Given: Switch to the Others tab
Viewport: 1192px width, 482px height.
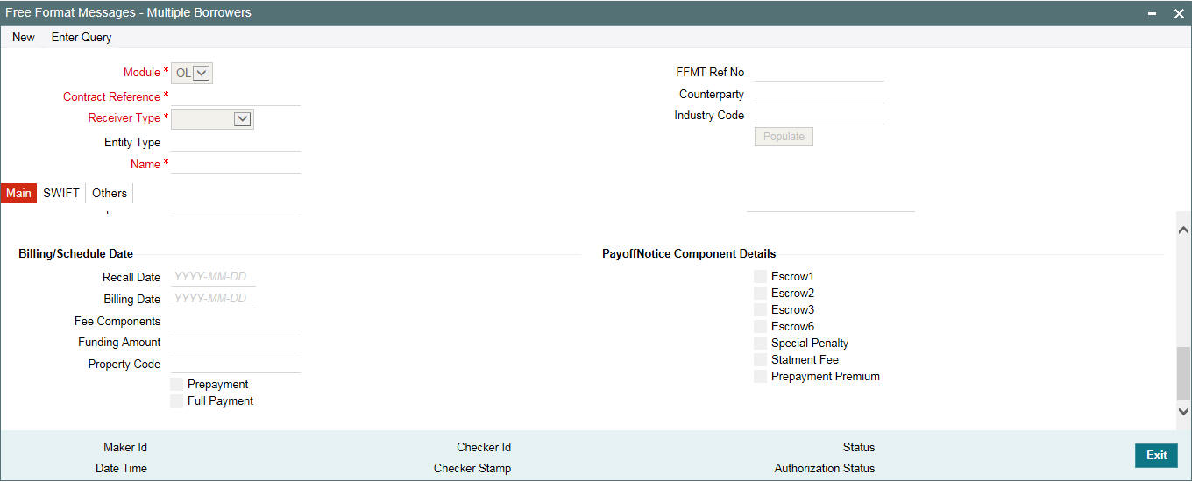Looking at the screenshot, I should pyautogui.click(x=110, y=193).
